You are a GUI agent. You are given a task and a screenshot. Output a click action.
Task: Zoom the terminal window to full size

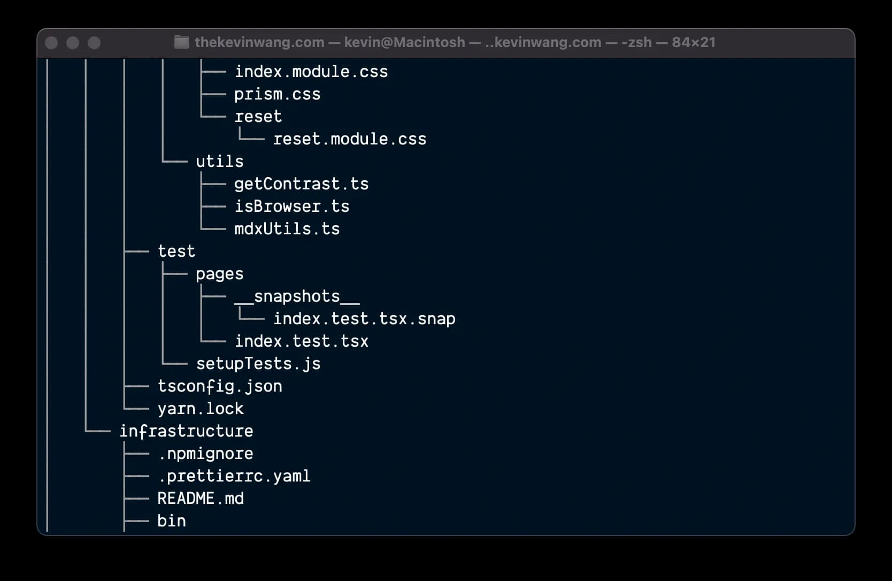pyautogui.click(x=94, y=43)
